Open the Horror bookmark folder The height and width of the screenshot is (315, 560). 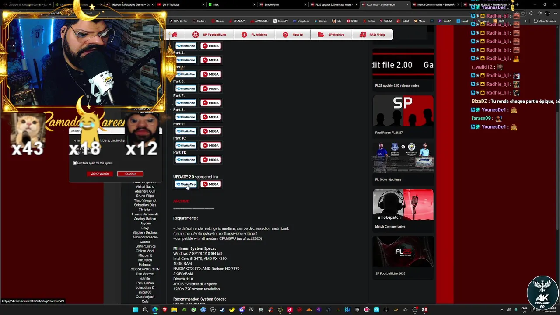coord(218,21)
